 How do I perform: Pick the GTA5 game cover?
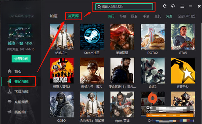pyautogui.click(x=183, y=37)
